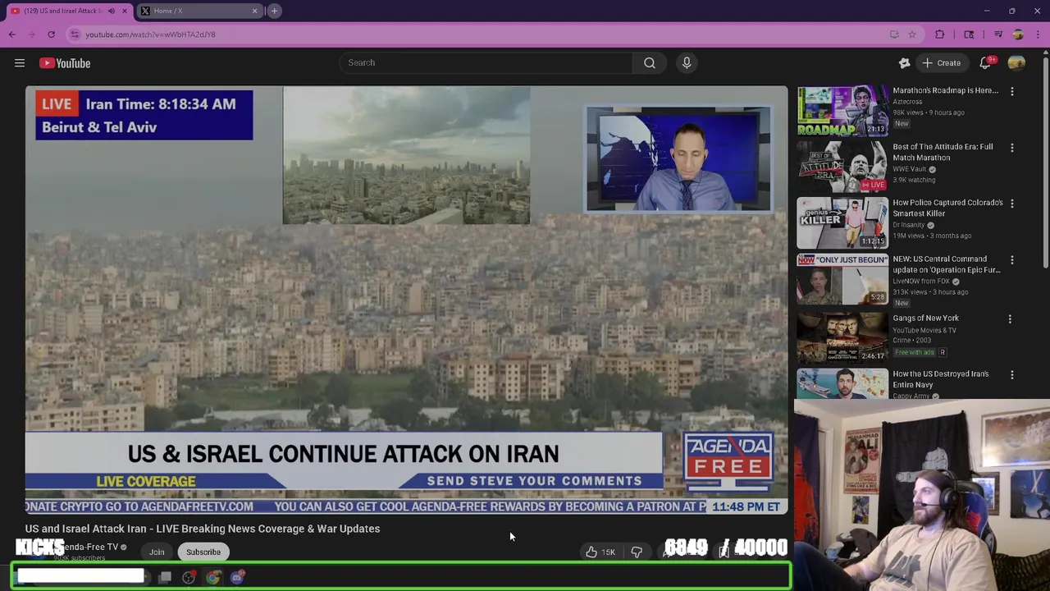Click the install app icon in address bar
The width and height of the screenshot is (1050, 591).
point(894,34)
